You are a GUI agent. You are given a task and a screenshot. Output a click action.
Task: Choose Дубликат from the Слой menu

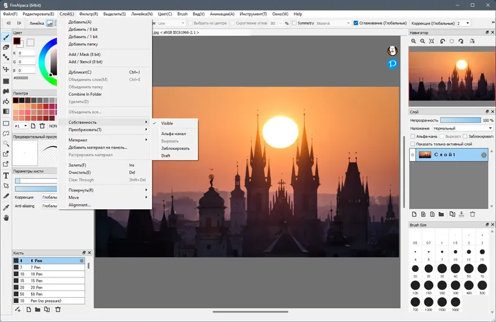point(80,72)
